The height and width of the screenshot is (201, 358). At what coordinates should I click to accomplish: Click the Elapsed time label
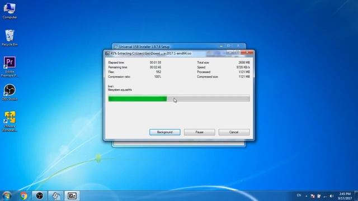(x=116, y=63)
